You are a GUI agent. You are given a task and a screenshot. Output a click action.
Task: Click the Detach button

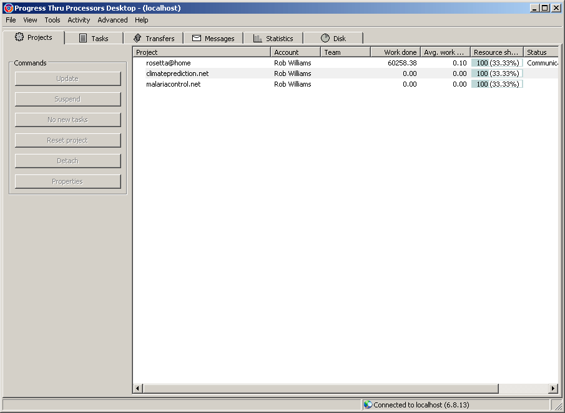[x=68, y=161]
